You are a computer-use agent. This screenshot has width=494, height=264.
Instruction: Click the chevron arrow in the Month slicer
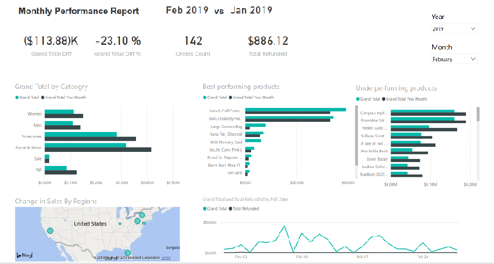(473, 59)
